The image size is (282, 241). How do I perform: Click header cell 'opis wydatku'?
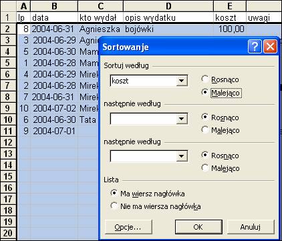coord(168,17)
